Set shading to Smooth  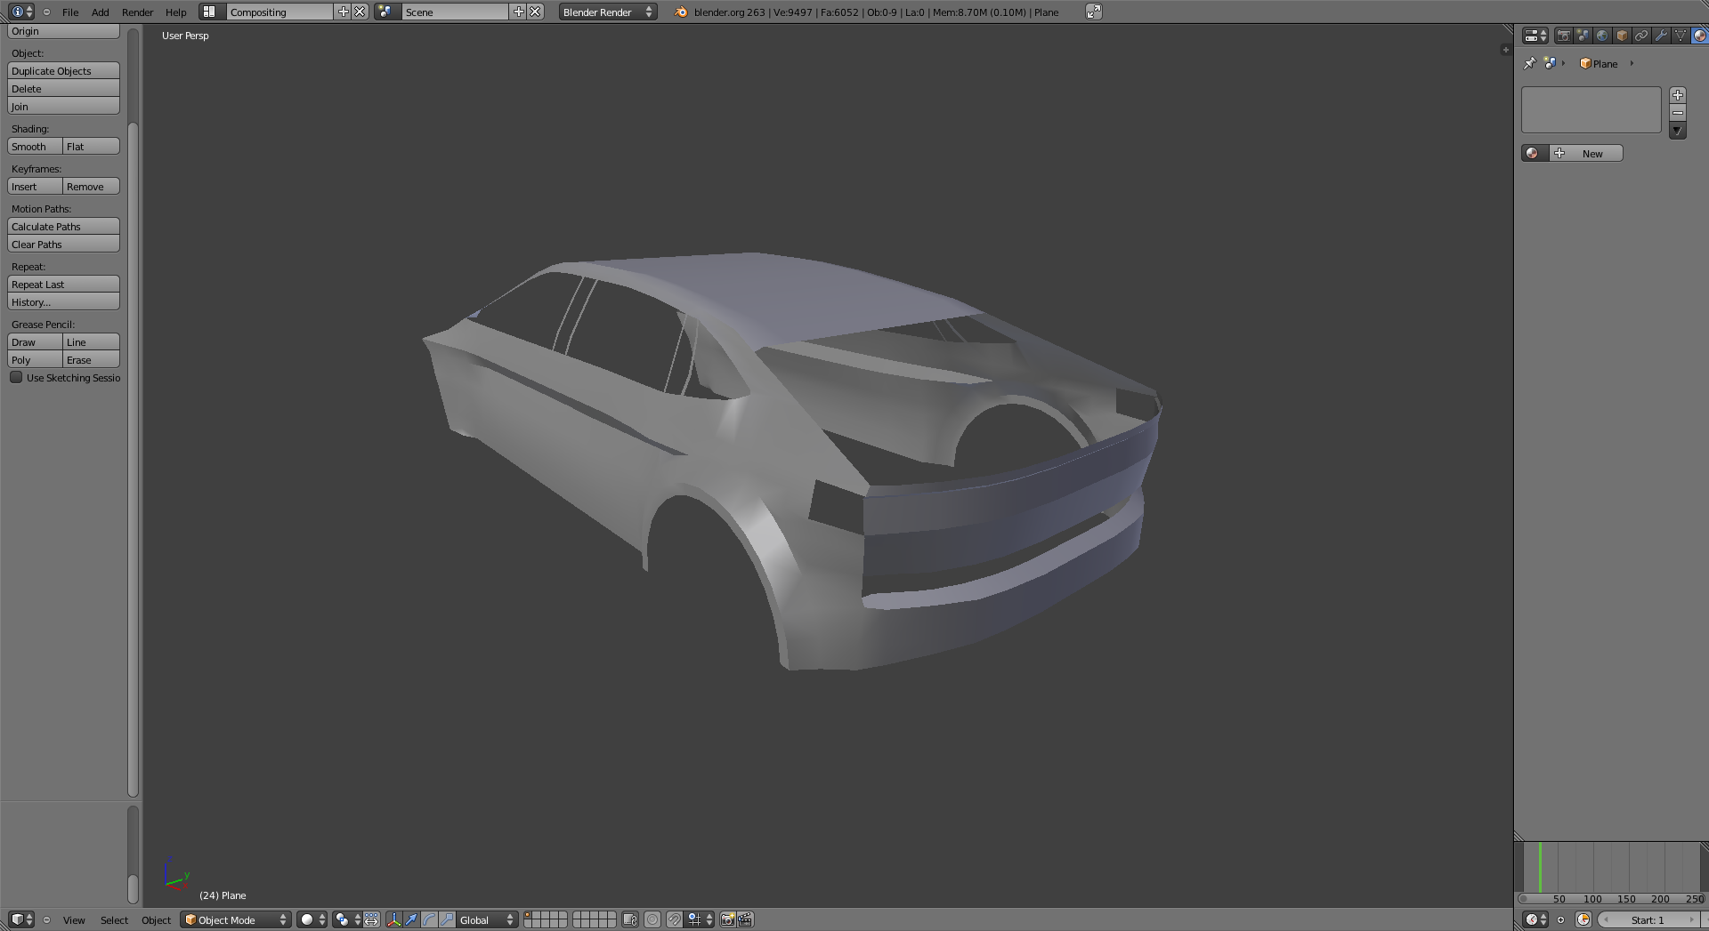[35, 147]
